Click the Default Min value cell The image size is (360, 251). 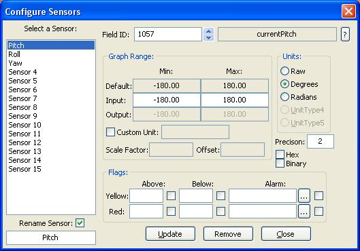[x=167, y=85]
